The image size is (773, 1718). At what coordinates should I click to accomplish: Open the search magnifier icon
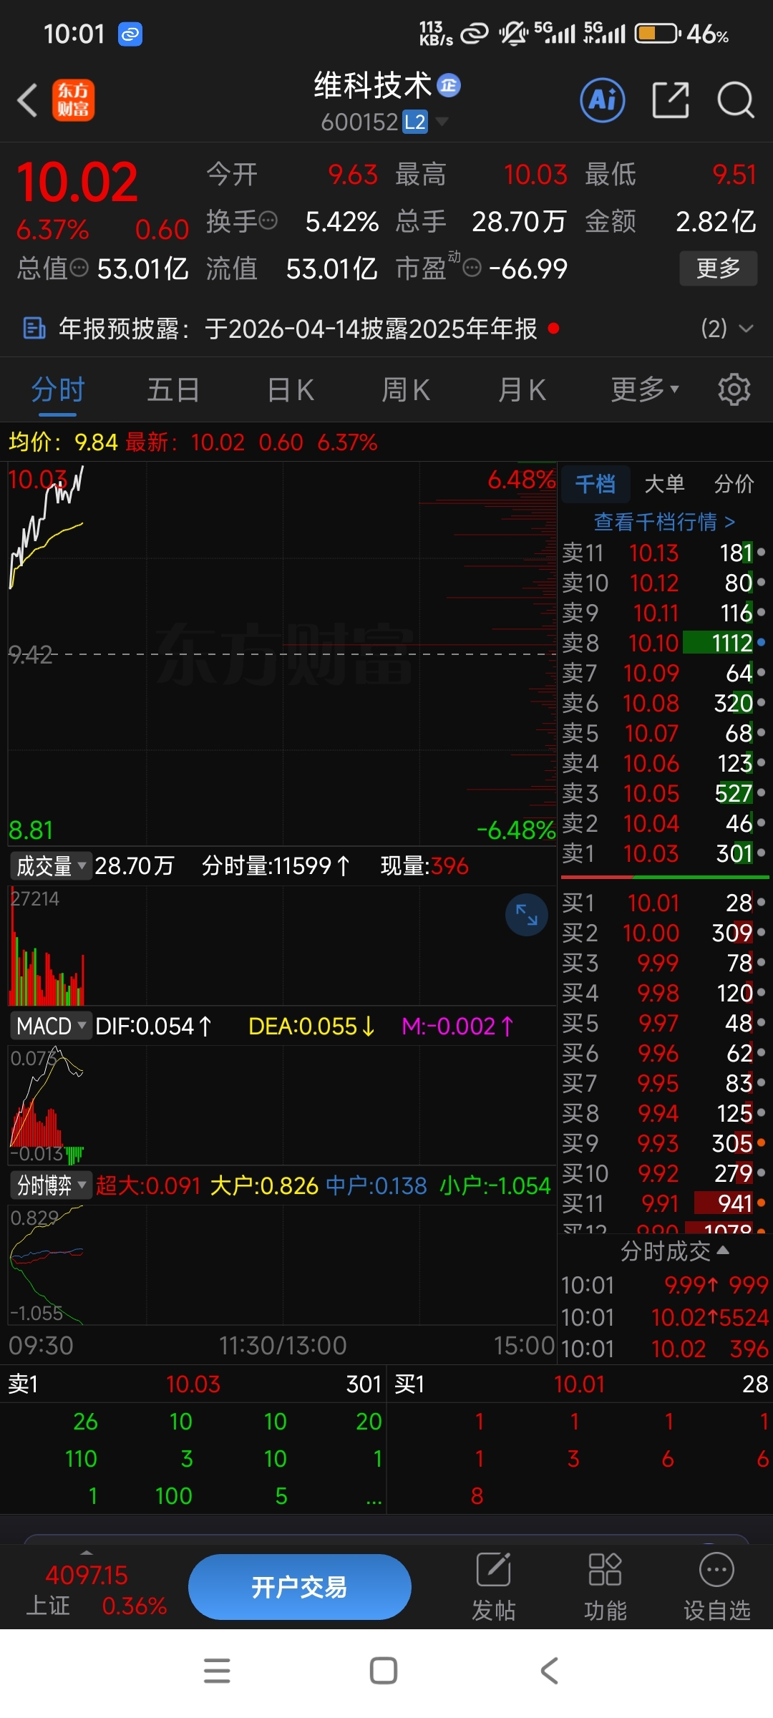[x=736, y=100]
